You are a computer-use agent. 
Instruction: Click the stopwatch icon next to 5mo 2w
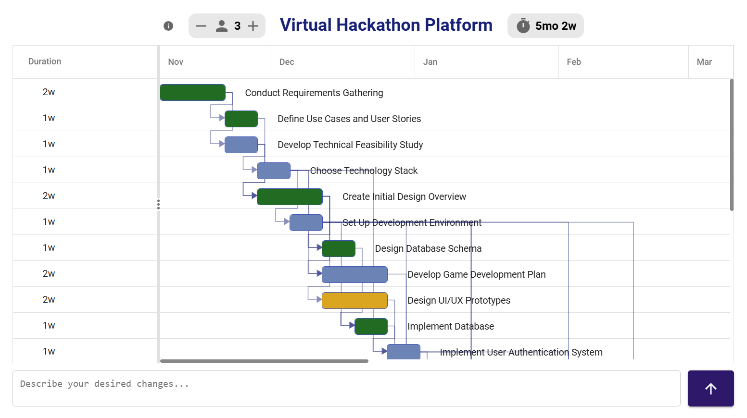tap(523, 26)
